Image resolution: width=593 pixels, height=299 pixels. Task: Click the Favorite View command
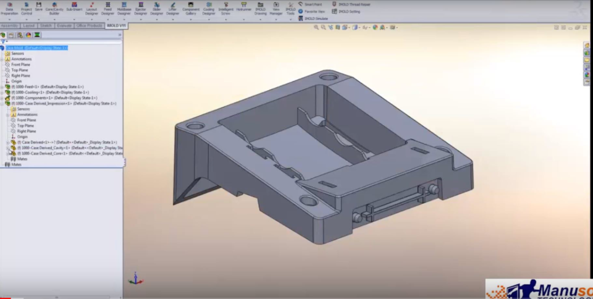pyautogui.click(x=311, y=11)
